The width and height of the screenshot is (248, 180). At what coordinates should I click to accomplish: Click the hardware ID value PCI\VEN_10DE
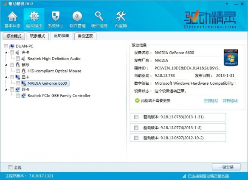tap(187, 68)
